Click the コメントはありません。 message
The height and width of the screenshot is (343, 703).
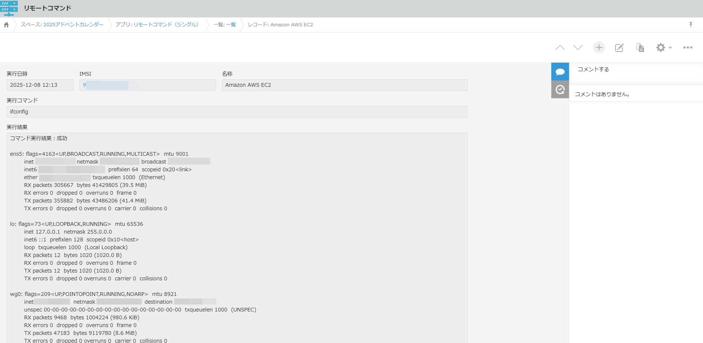602,94
